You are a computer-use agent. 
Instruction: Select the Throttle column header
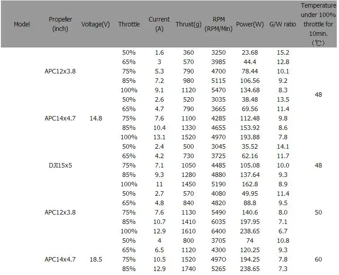click(129, 24)
